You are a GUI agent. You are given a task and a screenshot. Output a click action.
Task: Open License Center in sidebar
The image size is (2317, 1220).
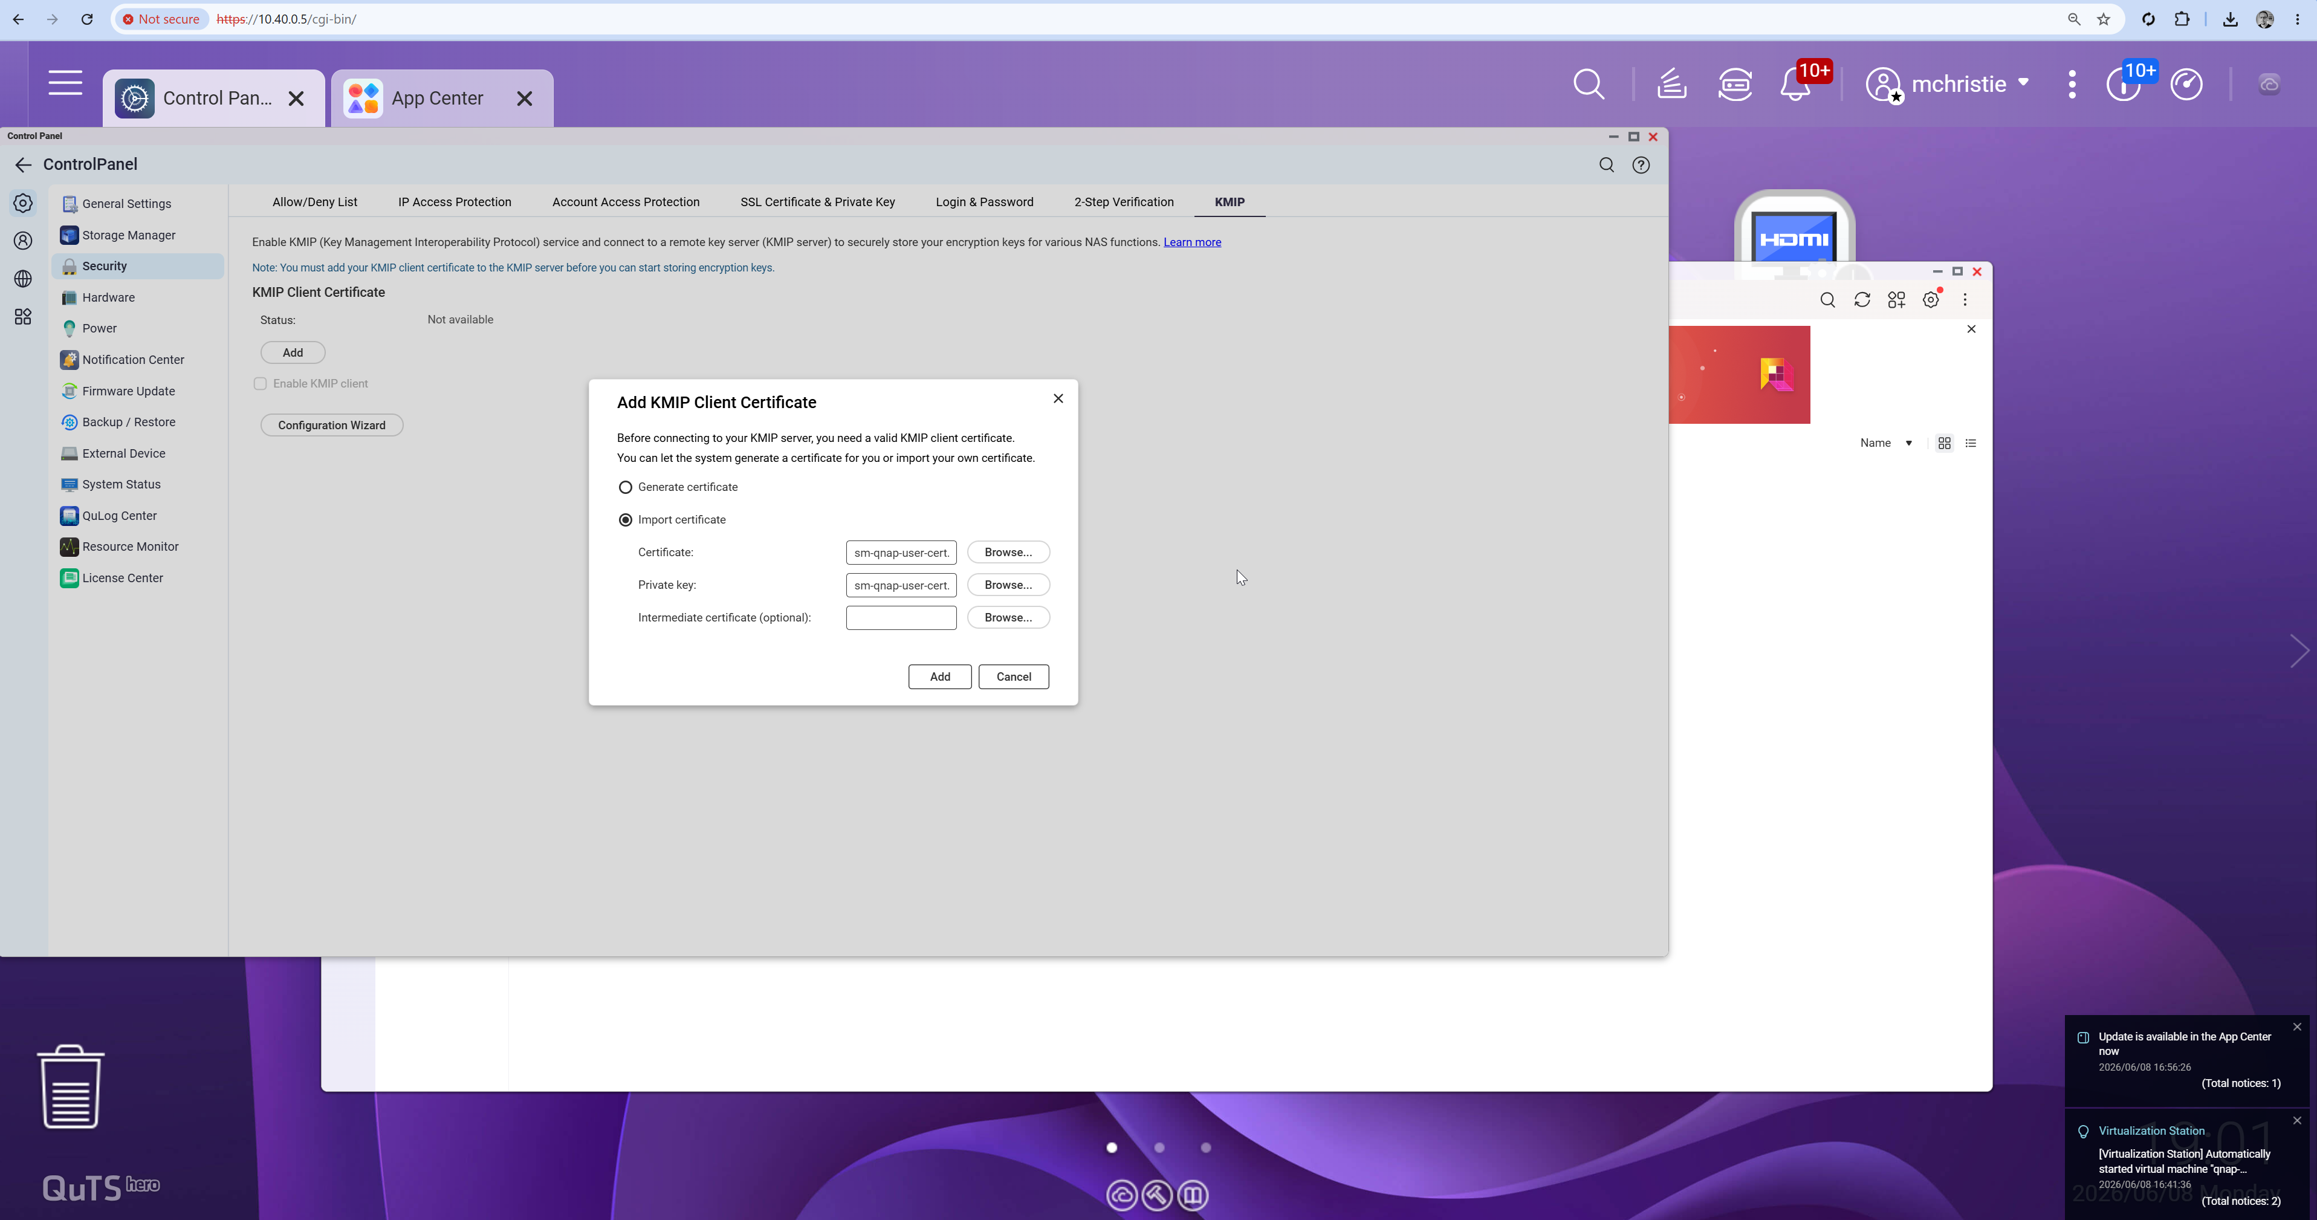point(138,579)
